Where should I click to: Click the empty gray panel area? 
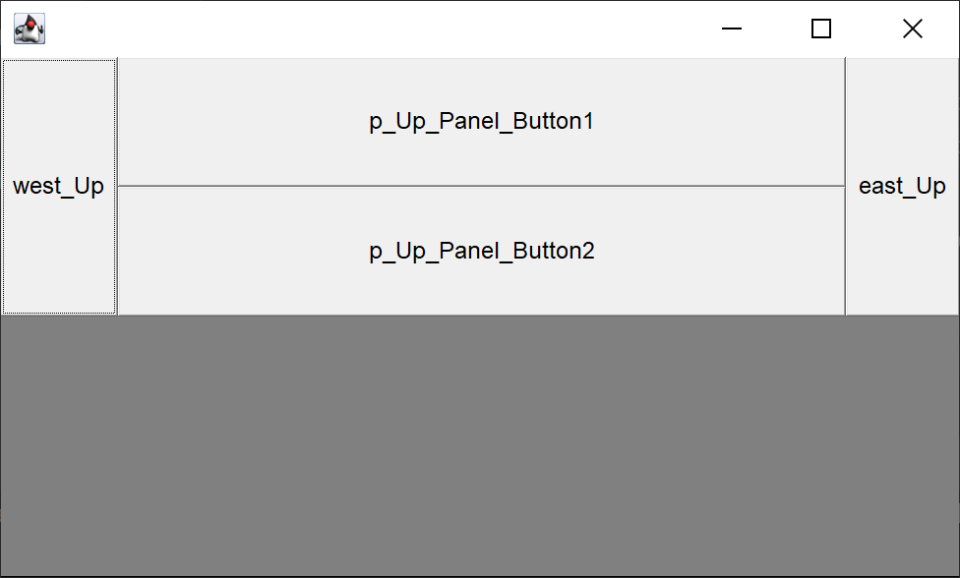pos(480,445)
